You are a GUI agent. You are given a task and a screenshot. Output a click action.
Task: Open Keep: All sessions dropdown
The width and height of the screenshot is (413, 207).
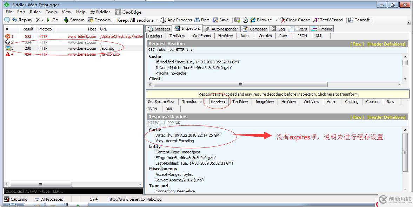click(138, 20)
